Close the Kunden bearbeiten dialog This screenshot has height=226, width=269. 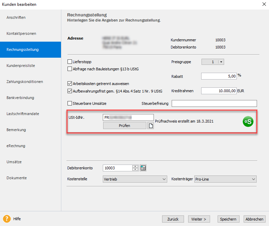click(264, 4)
